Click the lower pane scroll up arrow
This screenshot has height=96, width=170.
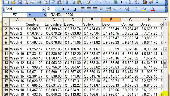point(165,49)
